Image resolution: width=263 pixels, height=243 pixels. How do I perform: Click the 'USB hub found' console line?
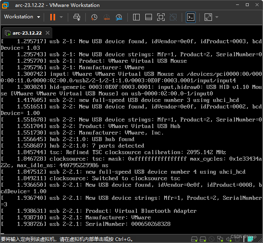click(68, 139)
